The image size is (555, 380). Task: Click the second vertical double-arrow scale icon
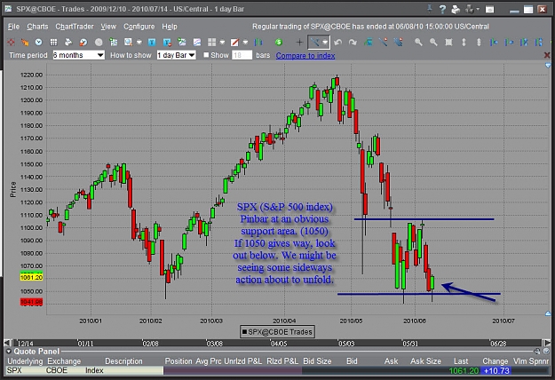[479, 43]
